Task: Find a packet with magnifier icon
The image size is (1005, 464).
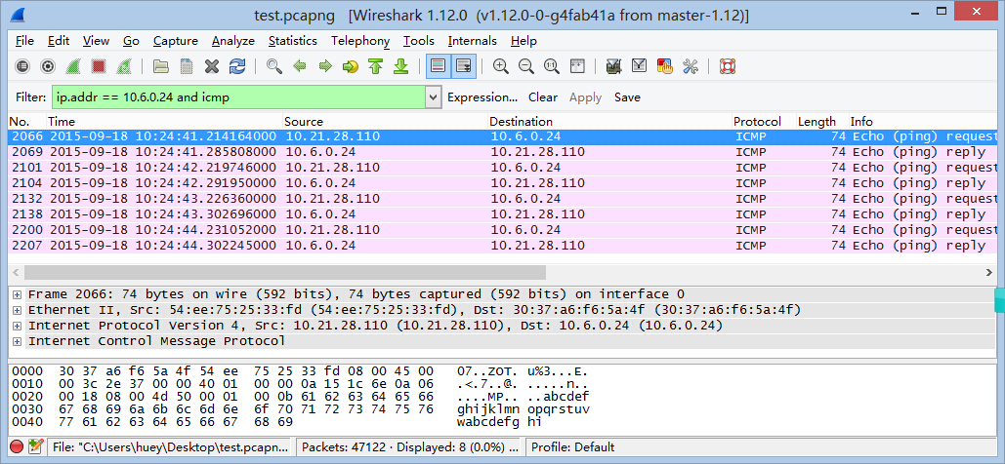Action: click(274, 66)
